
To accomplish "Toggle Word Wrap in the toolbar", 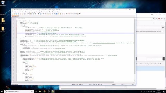I will tap(52, 14).
